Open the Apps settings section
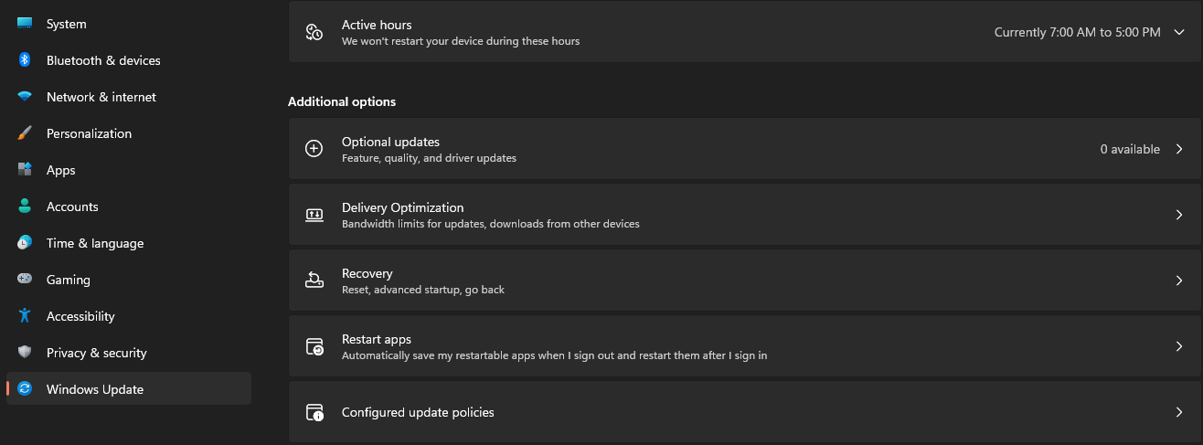This screenshot has width=1203, height=445. click(x=61, y=170)
